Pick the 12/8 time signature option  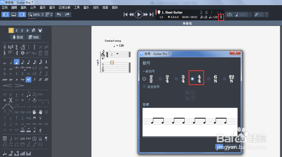(x=224, y=79)
